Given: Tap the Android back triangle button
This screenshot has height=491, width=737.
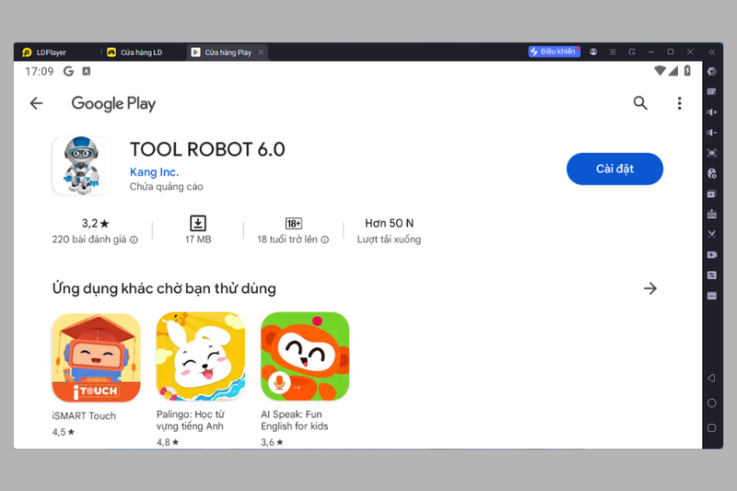Looking at the screenshot, I should click(711, 379).
